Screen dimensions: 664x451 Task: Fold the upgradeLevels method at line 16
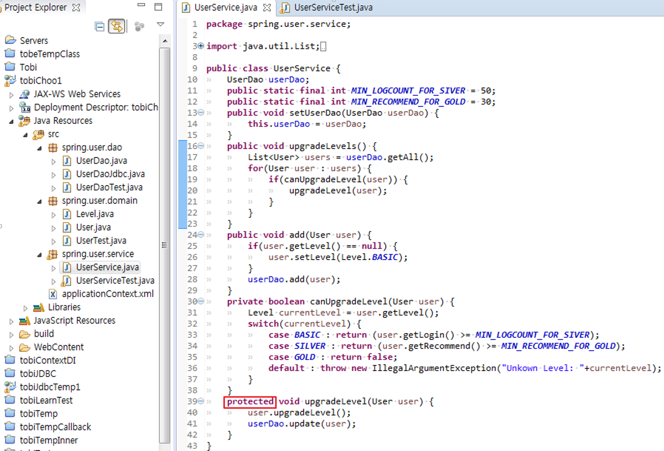tap(201, 146)
